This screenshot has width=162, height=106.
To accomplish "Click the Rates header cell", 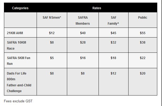I will [x=97, y=8].
